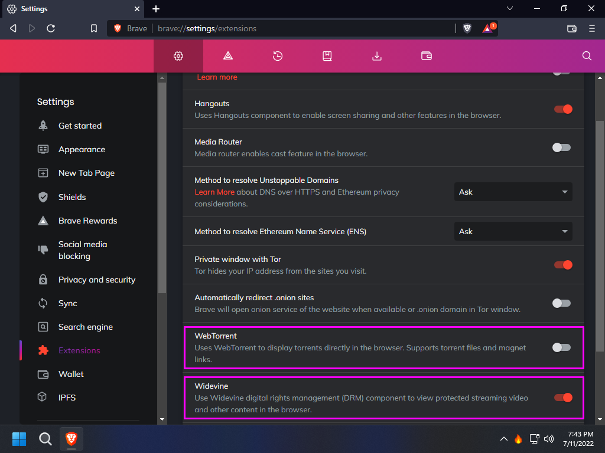Viewport: 605px width, 453px height.
Task: Reload the page
Action: pyautogui.click(x=51, y=28)
